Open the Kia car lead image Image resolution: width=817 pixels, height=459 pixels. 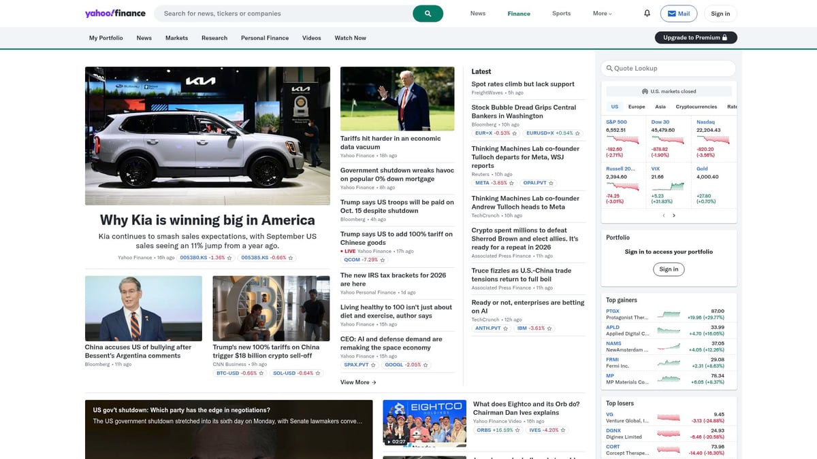pyautogui.click(x=208, y=136)
